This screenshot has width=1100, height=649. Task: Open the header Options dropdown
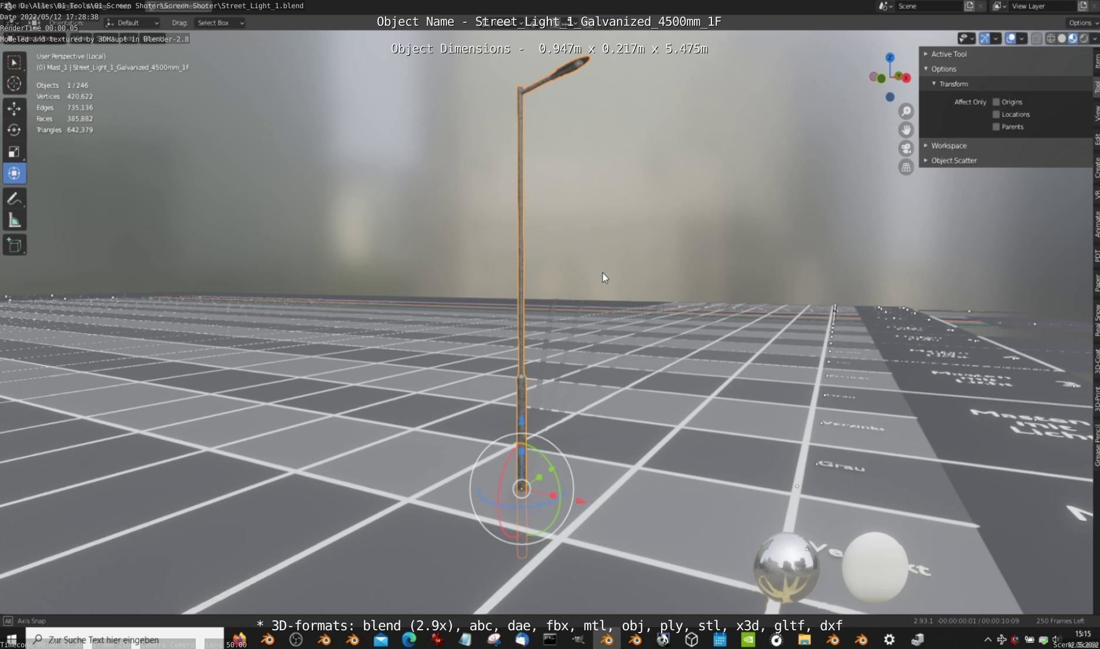[x=1082, y=23]
